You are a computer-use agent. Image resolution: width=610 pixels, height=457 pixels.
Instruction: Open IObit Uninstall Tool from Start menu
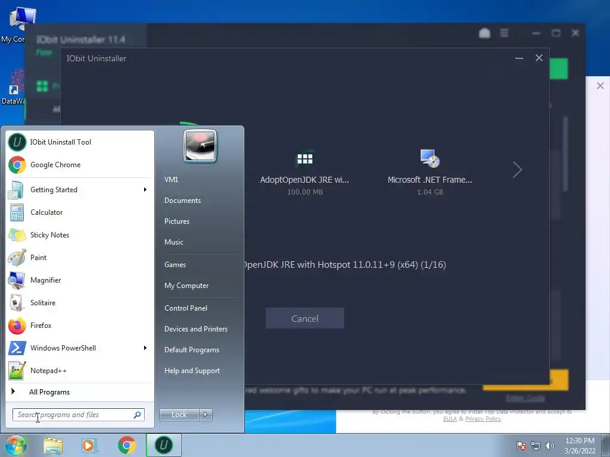tap(80, 142)
